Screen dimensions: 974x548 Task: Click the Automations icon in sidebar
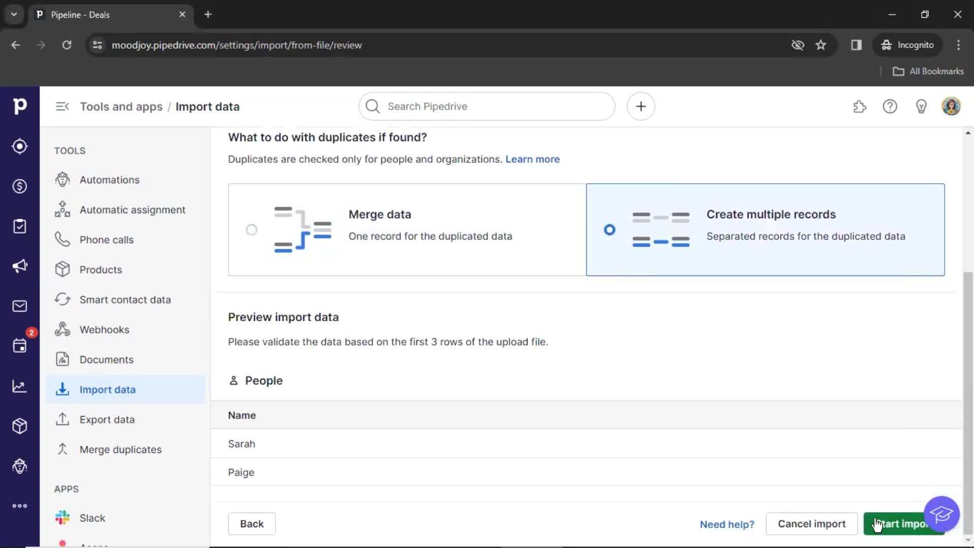(x=63, y=179)
